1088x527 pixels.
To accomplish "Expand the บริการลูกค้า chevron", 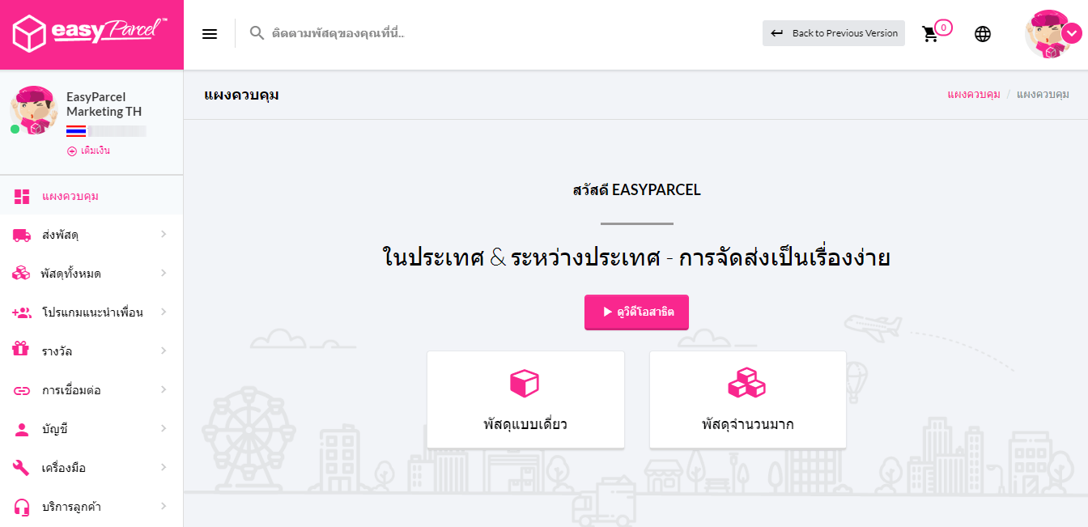I will pyautogui.click(x=164, y=506).
